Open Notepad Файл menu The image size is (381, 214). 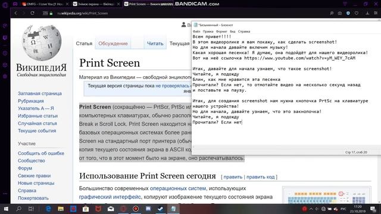coord(196,32)
